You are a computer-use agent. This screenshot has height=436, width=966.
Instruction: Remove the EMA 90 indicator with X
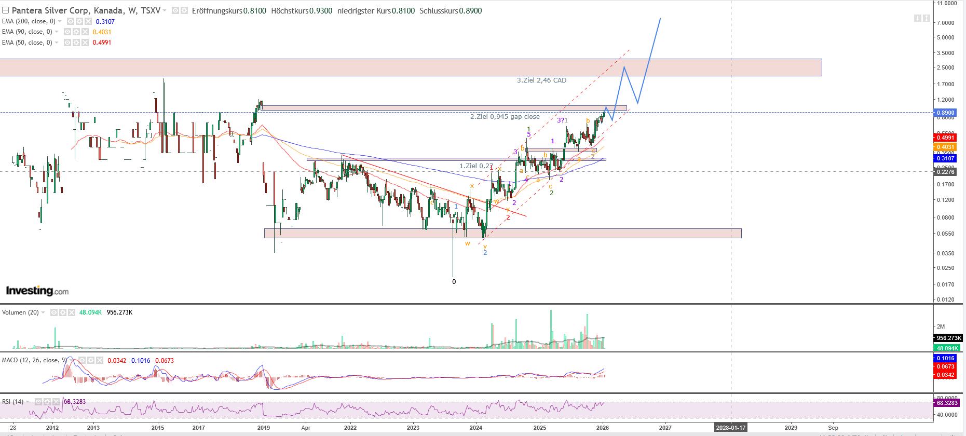[x=85, y=32]
